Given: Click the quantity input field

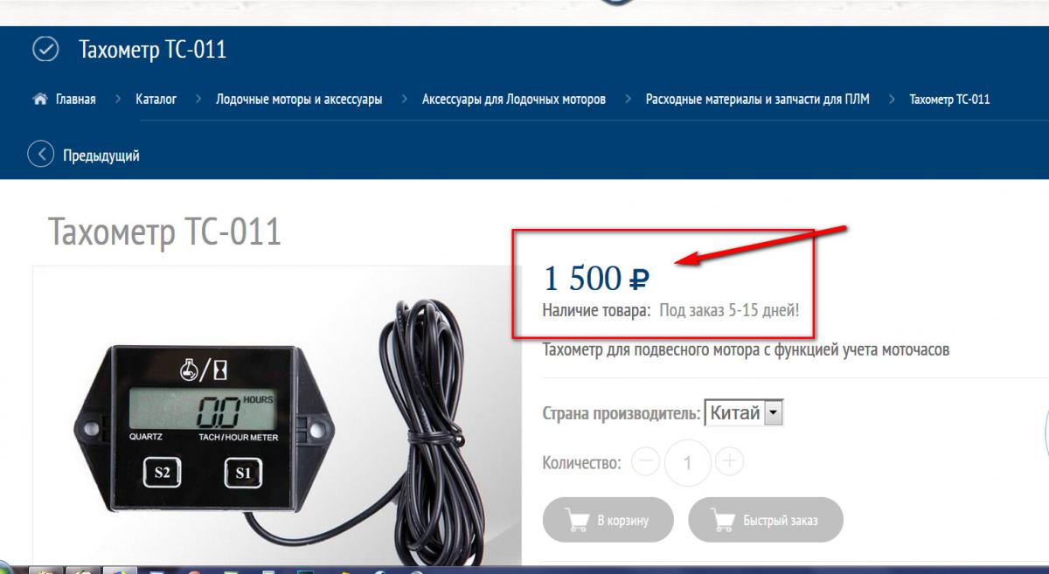Looking at the screenshot, I should (x=687, y=461).
